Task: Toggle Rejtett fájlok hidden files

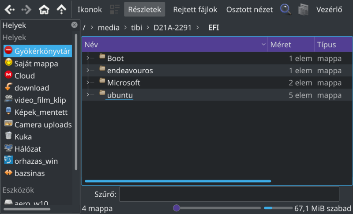Action: coord(195,9)
